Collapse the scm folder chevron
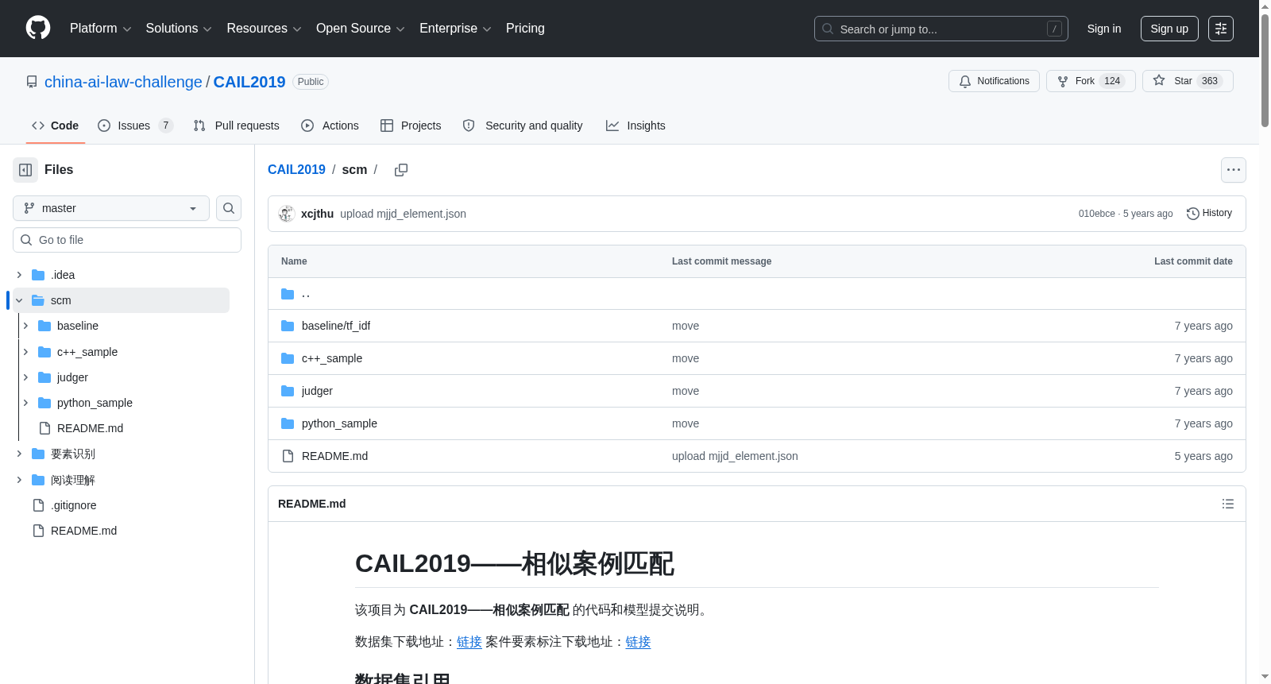Viewport: 1271px width, 684px height. coord(19,300)
